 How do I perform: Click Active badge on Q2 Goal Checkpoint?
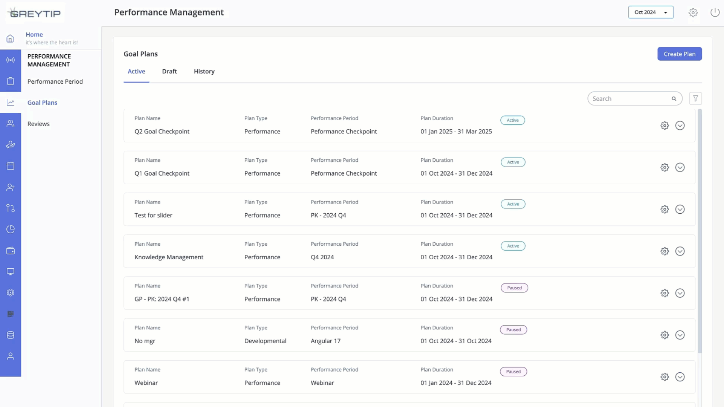coord(512,120)
